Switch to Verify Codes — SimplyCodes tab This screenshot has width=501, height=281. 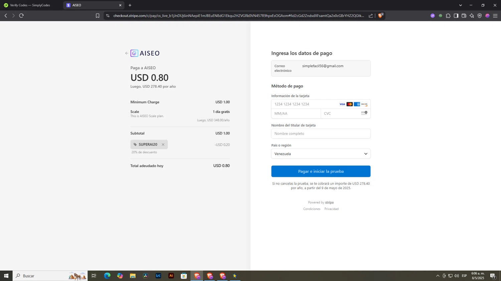coord(30,5)
